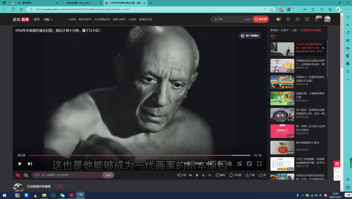Enter fullscreen mode
Screen dimensions: 352x199
coord(259,164)
